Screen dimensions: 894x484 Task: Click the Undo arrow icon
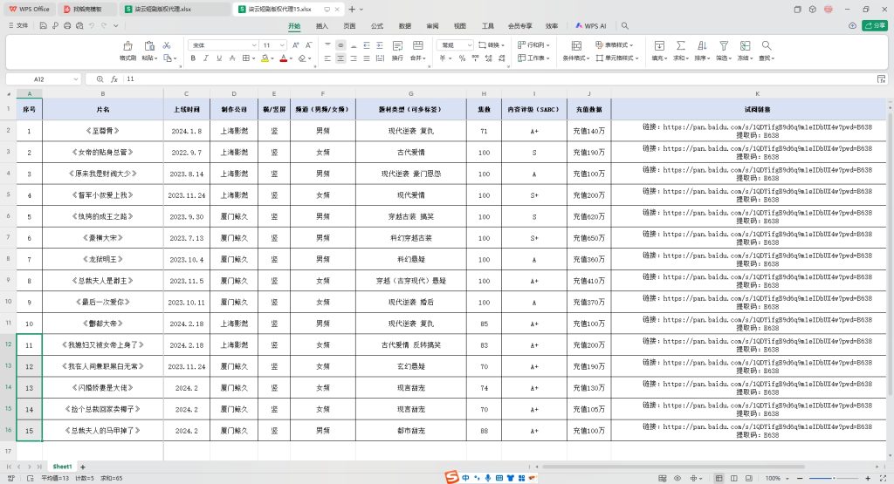coord(92,25)
